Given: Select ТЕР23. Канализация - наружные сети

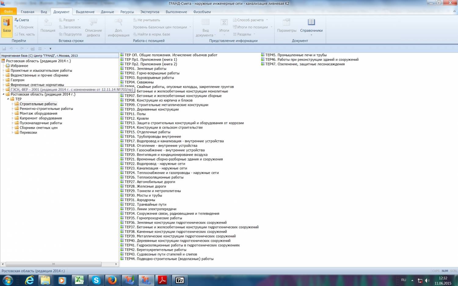Looking at the screenshot, I should coord(156,168).
